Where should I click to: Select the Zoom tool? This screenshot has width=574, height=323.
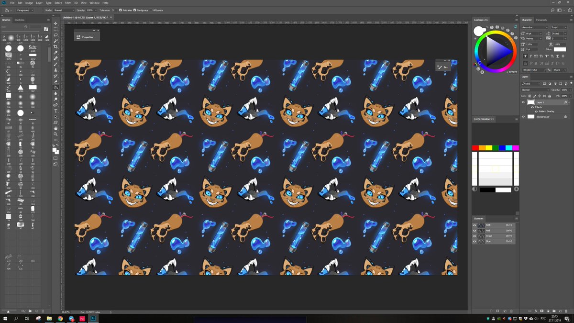55,134
